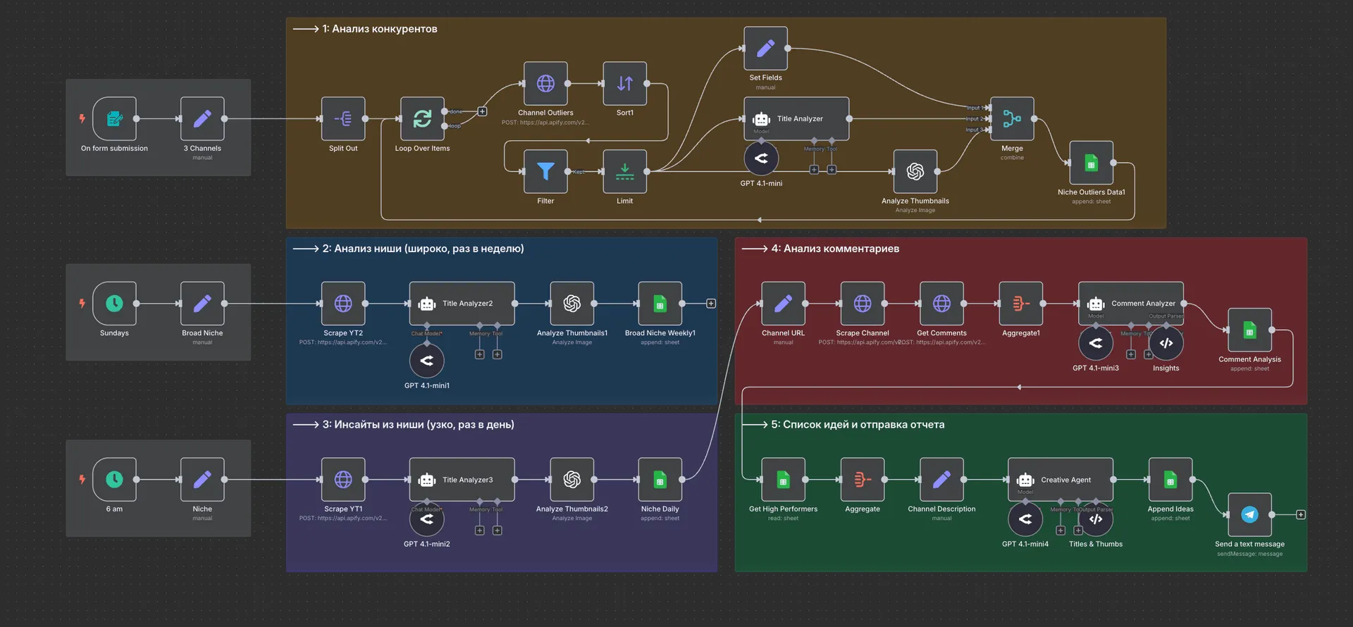Click the Split Out node icon
Image resolution: width=1353 pixels, height=627 pixels.
pos(343,119)
